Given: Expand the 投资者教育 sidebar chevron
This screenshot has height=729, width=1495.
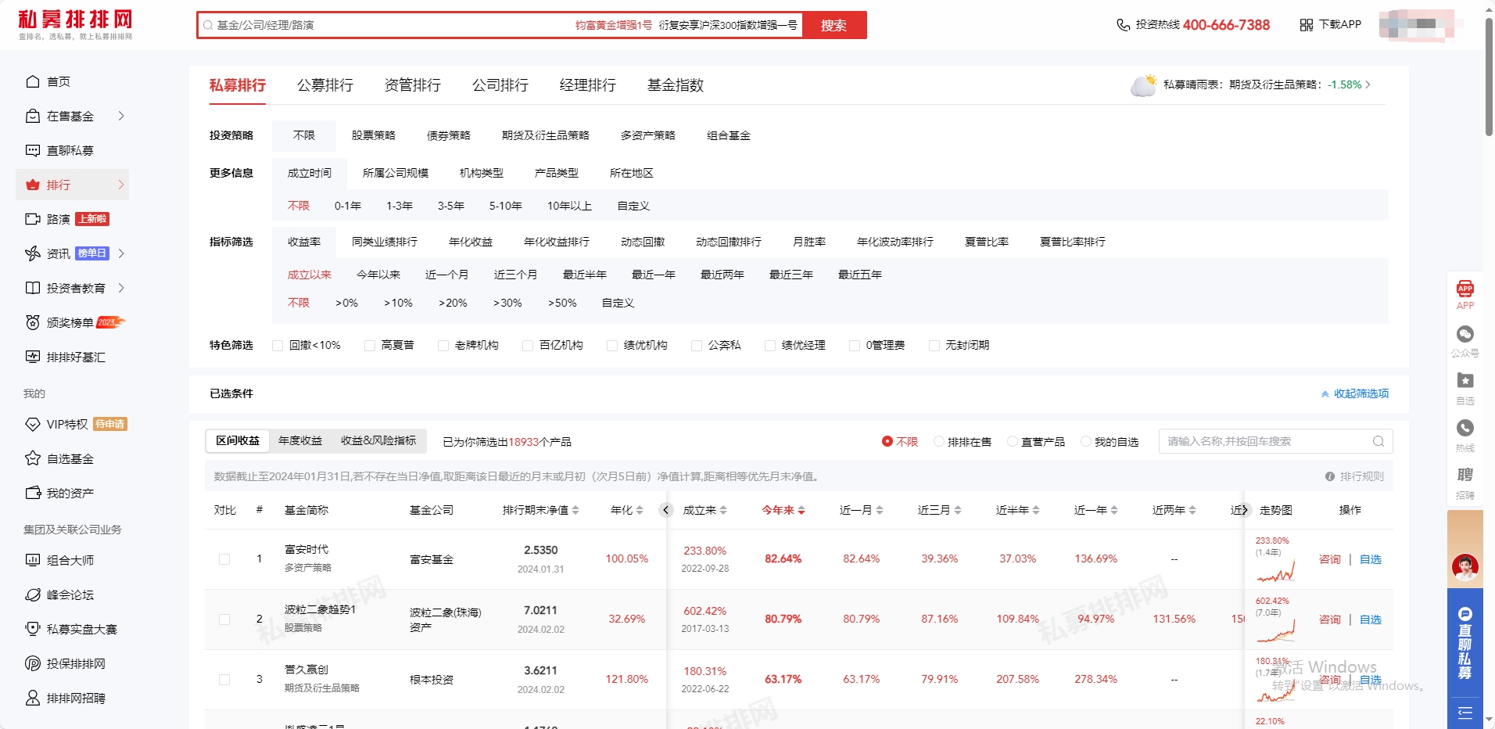Looking at the screenshot, I should 121,288.
